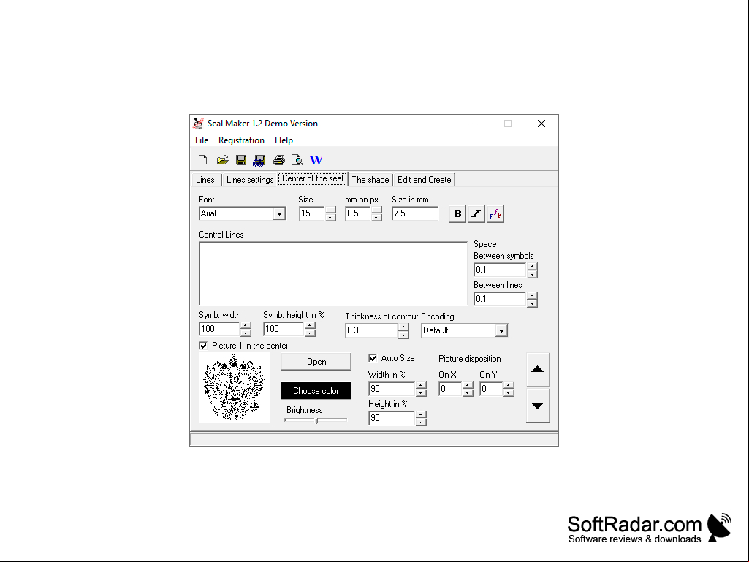Open the Registration menu
749x562 pixels.
click(241, 140)
